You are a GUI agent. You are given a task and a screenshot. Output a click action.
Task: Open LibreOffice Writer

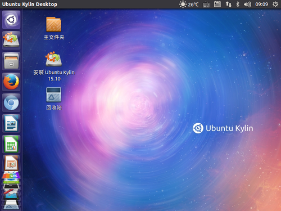click(11, 123)
